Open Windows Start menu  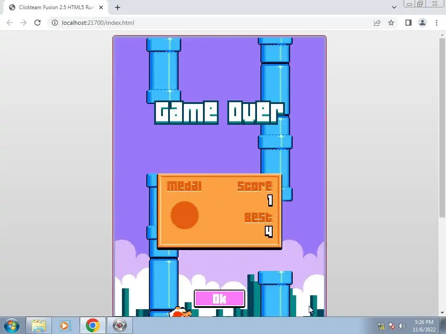pyautogui.click(x=12, y=325)
